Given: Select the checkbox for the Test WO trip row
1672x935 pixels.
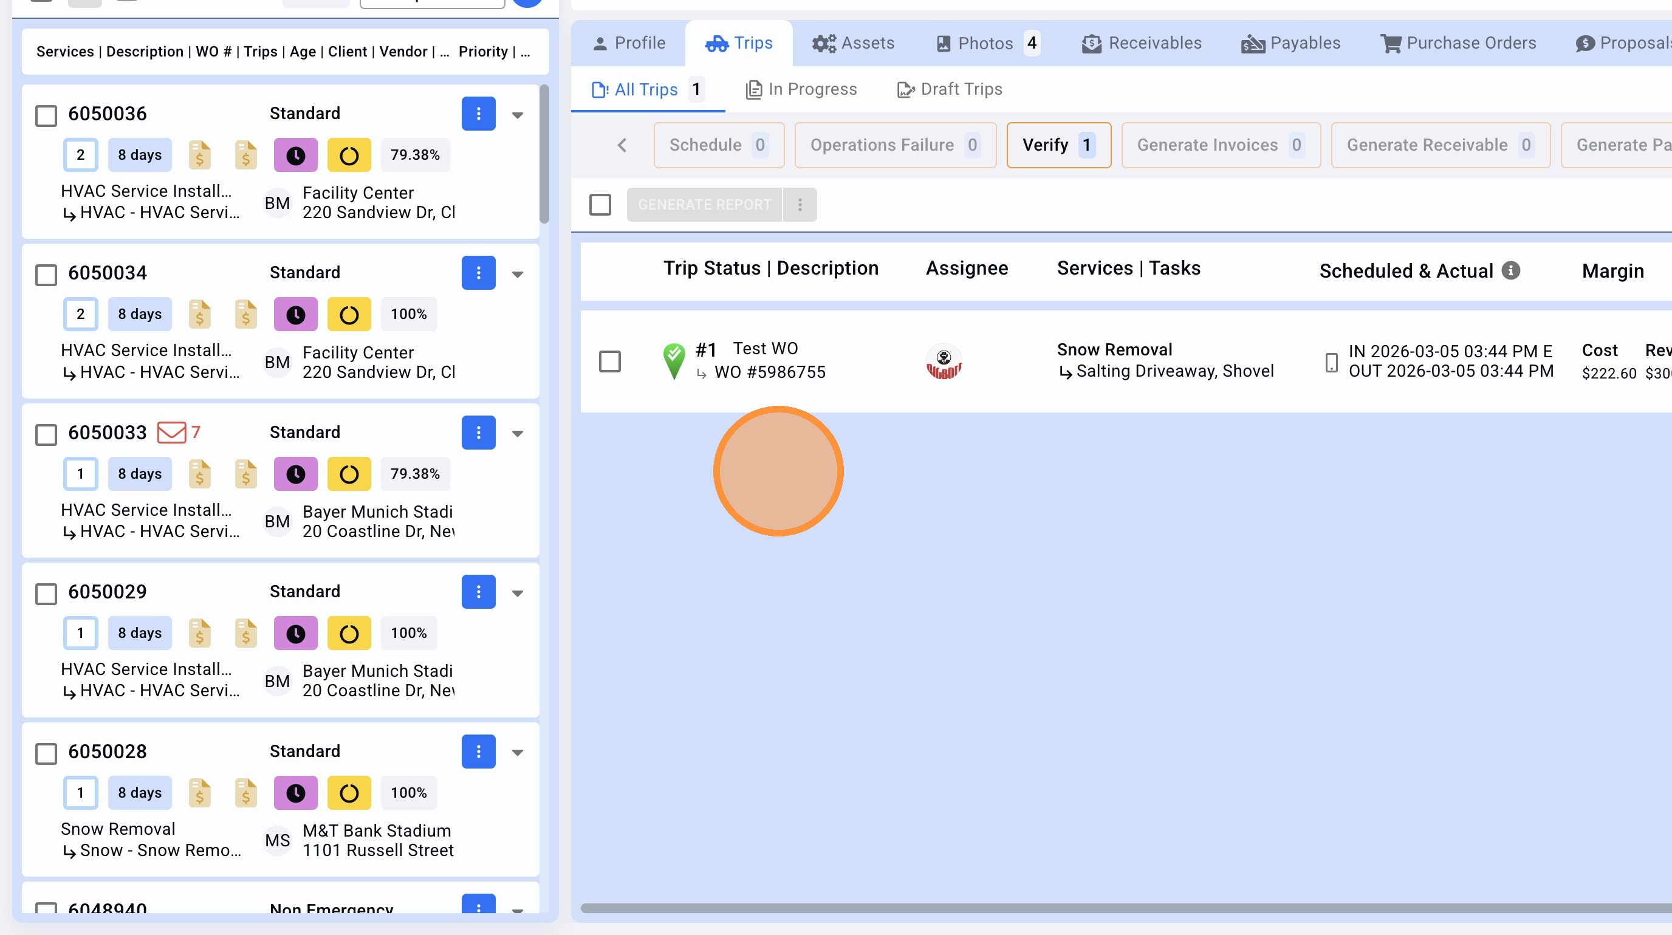Looking at the screenshot, I should (x=609, y=361).
